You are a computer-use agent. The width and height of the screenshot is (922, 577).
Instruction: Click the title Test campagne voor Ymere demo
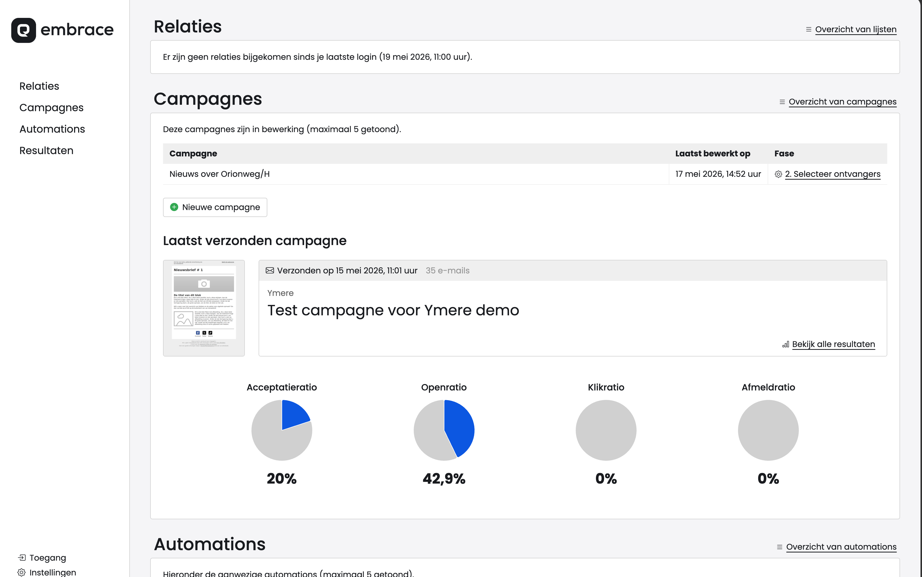(393, 311)
